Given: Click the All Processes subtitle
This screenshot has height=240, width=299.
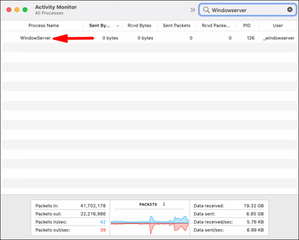Looking at the screenshot, I should click(x=49, y=13).
